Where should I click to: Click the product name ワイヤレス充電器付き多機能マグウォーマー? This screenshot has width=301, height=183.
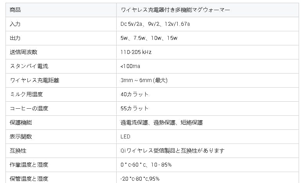[x=175, y=10]
